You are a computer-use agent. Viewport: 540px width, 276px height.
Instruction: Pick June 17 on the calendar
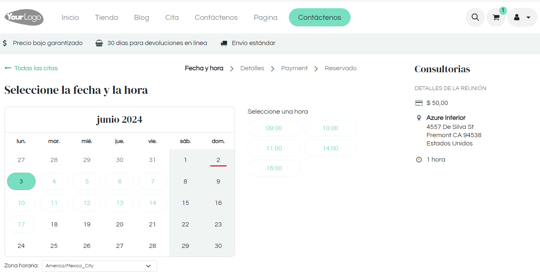21,224
